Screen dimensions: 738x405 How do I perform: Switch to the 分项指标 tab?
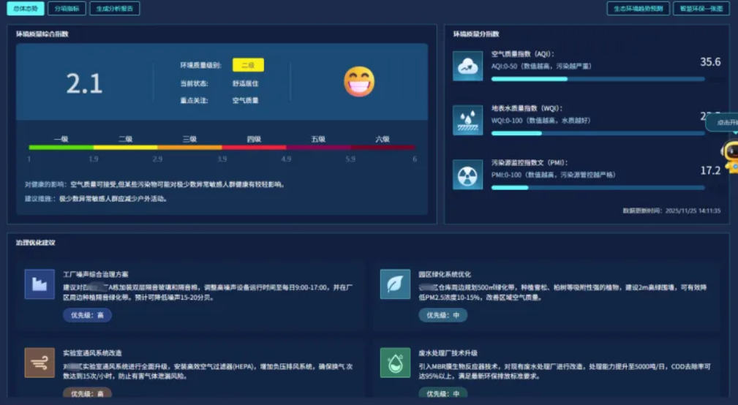pyautogui.click(x=67, y=9)
